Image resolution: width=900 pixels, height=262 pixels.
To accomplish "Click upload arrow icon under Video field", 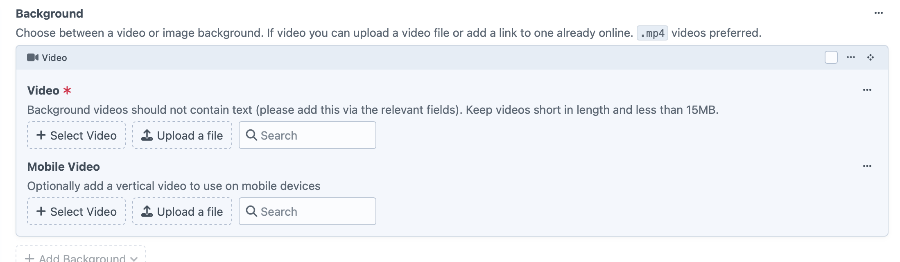I will 147,135.
